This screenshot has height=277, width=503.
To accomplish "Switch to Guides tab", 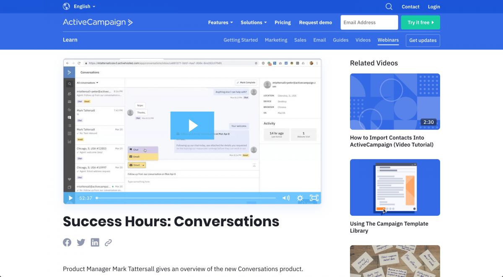I will (x=341, y=40).
